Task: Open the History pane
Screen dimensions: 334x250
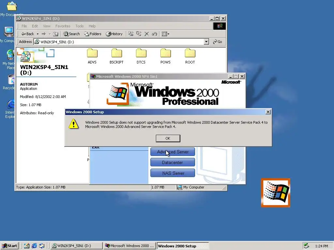Action: click(114, 34)
